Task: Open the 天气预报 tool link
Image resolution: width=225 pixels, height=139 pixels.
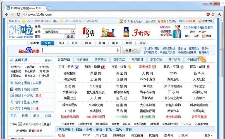Action: (44, 67)
